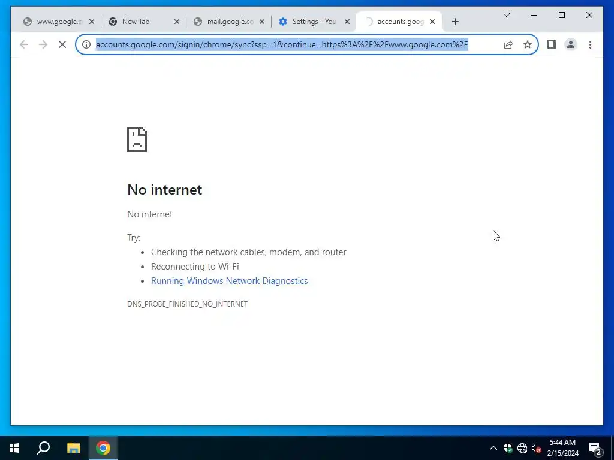Close the mail.google.com tab
The height and width of the screenshot is (460, 614).
pos(262,22)
